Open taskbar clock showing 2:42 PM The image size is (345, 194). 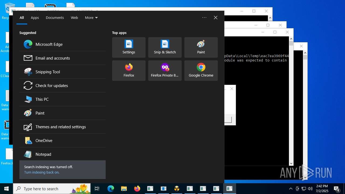click(x=322, y=189)
